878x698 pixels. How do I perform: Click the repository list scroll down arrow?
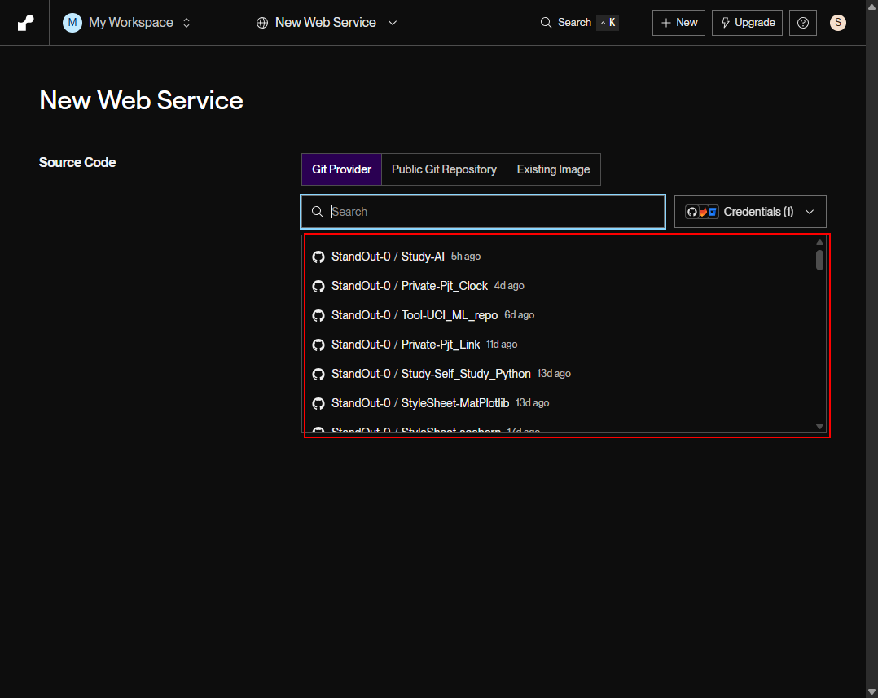(819, 427)
